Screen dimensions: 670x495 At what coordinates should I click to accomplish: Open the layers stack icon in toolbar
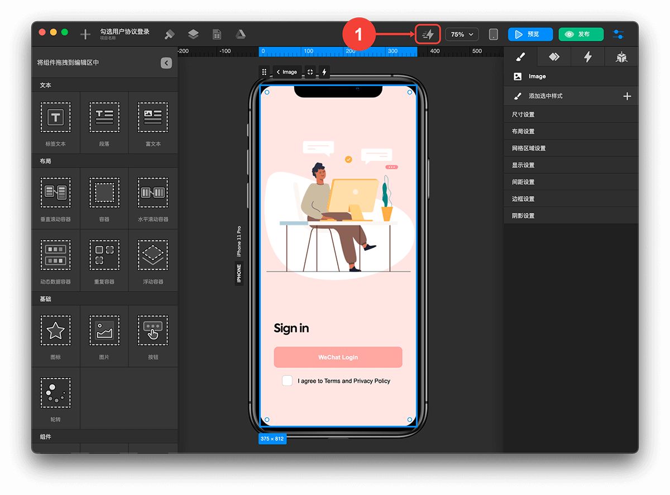point(193,35)
